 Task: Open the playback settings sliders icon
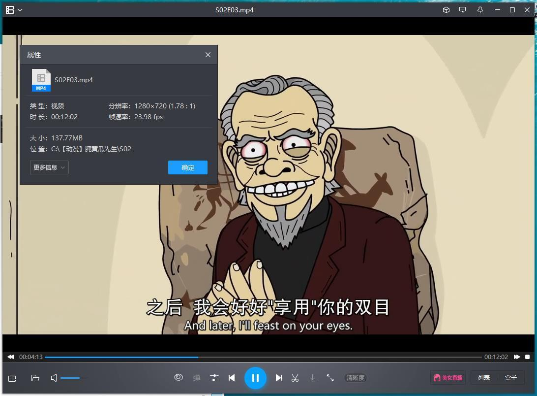(214, 378)
